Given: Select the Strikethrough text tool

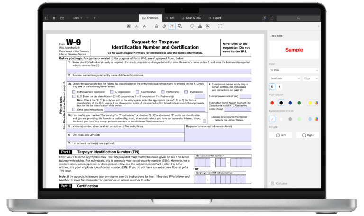Looking at the screenshot, I should (x=144, y=26).
